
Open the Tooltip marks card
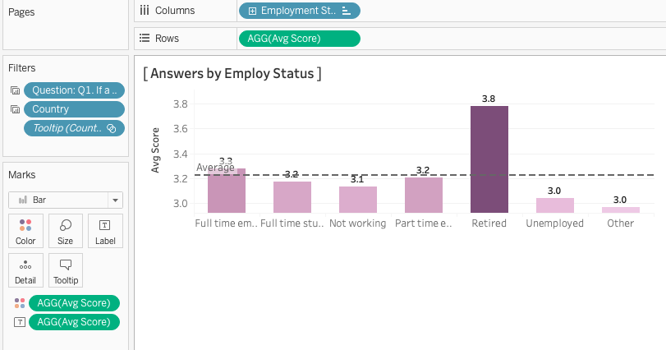[x=66, y=270]
